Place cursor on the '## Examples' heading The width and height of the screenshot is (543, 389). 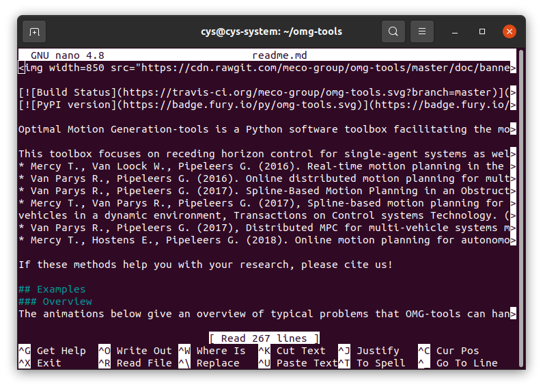click(x=52, y=289)
